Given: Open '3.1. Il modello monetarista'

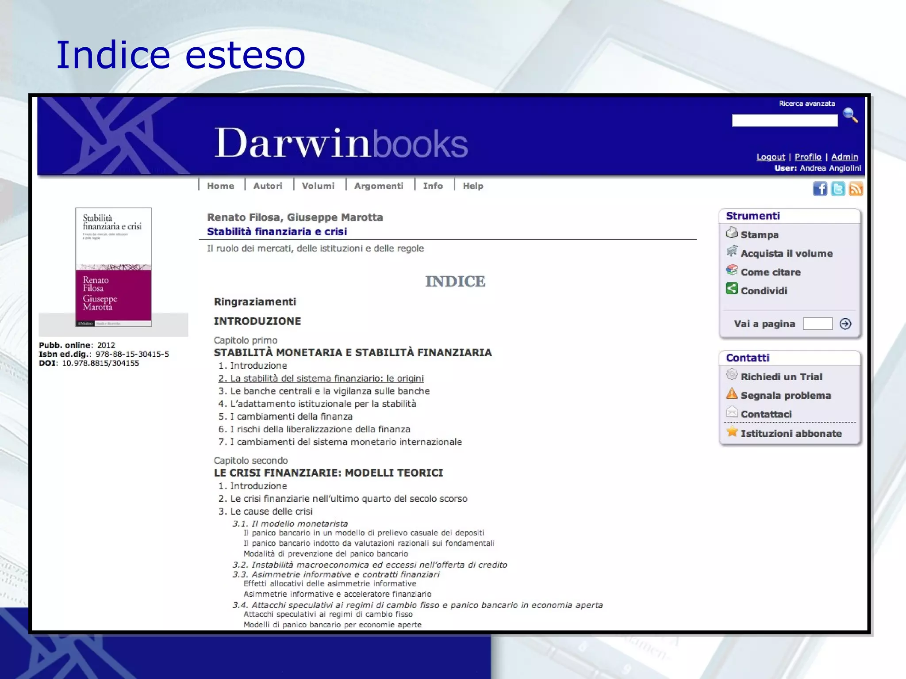Looking at the screenshot, I should 290,524.
